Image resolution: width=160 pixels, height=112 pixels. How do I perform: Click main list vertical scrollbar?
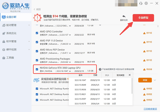158,26
